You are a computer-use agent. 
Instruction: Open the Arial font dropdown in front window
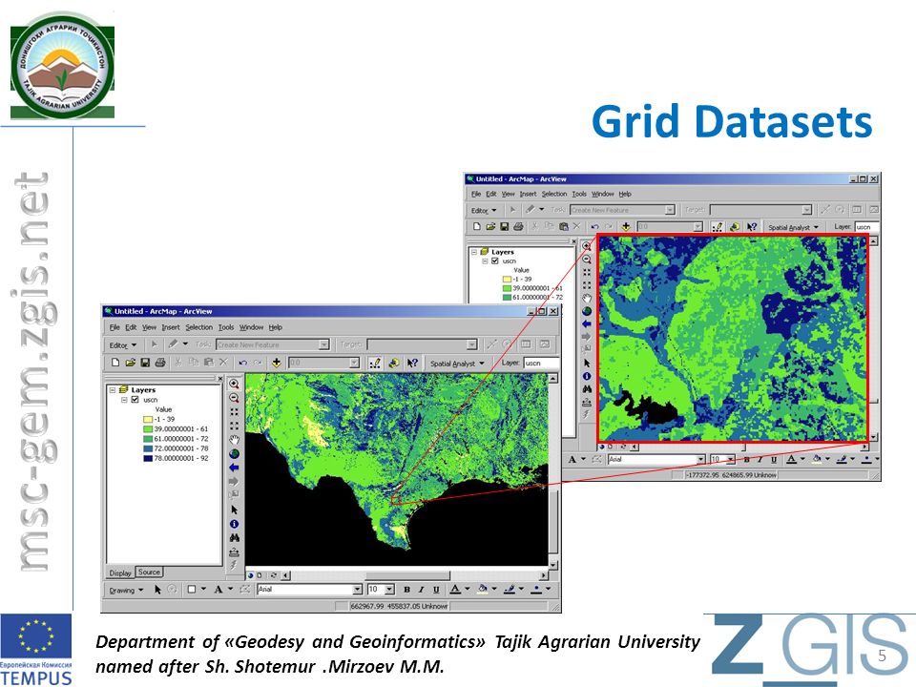(357, 590)
